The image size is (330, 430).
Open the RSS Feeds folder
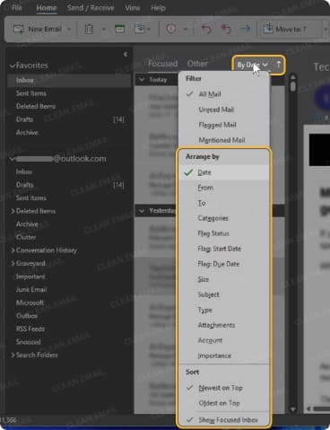(x=30, y=329)
